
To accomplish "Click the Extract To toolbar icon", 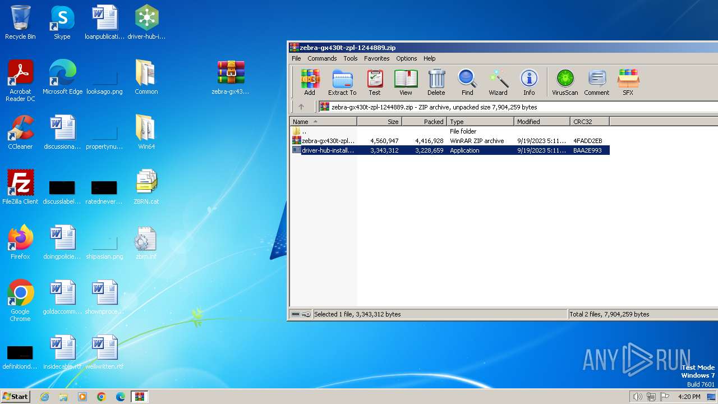I will tap(342, 82).
